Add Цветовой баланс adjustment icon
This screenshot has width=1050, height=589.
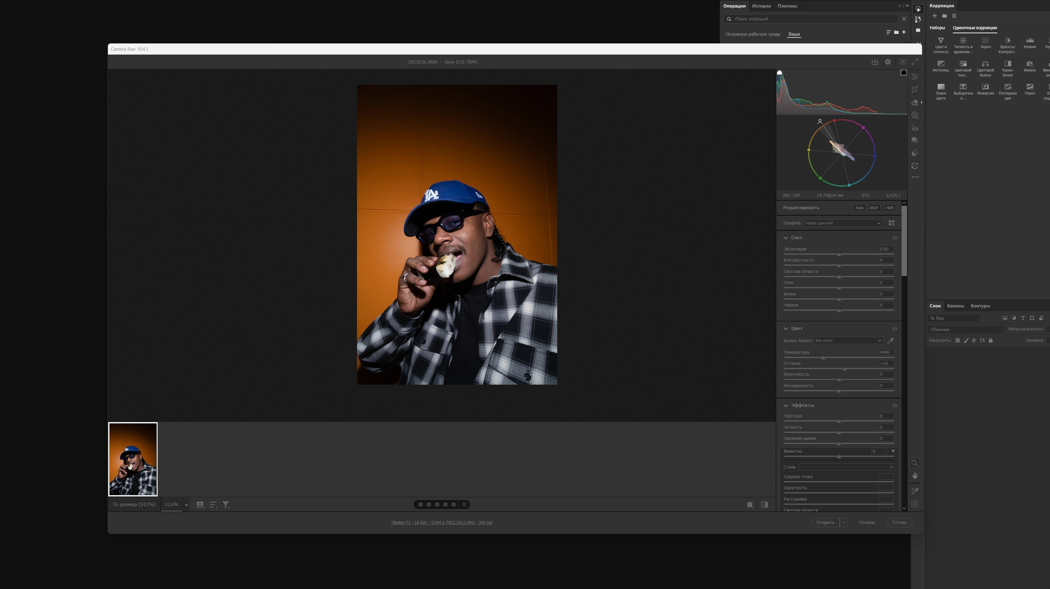[x=985, y=68]
